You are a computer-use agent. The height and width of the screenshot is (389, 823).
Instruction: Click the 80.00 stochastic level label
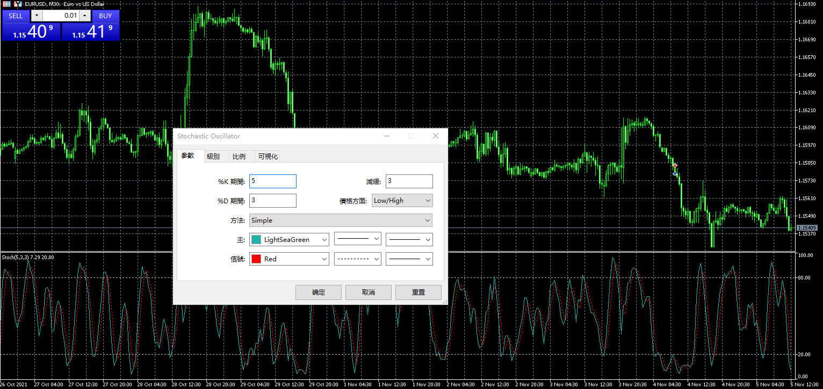pyautogui.click(x=804, y=278)
